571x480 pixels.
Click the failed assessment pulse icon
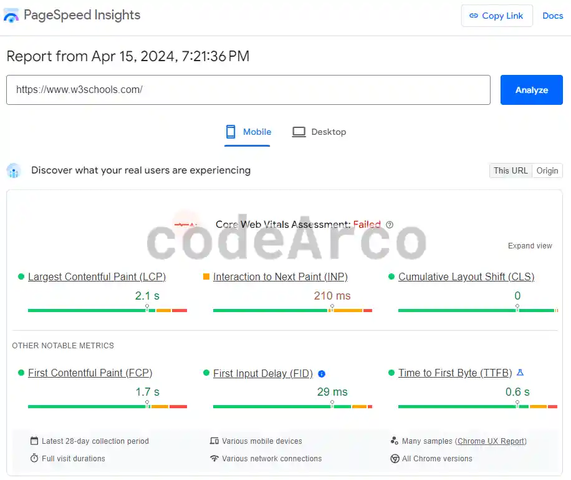[185, 225]
